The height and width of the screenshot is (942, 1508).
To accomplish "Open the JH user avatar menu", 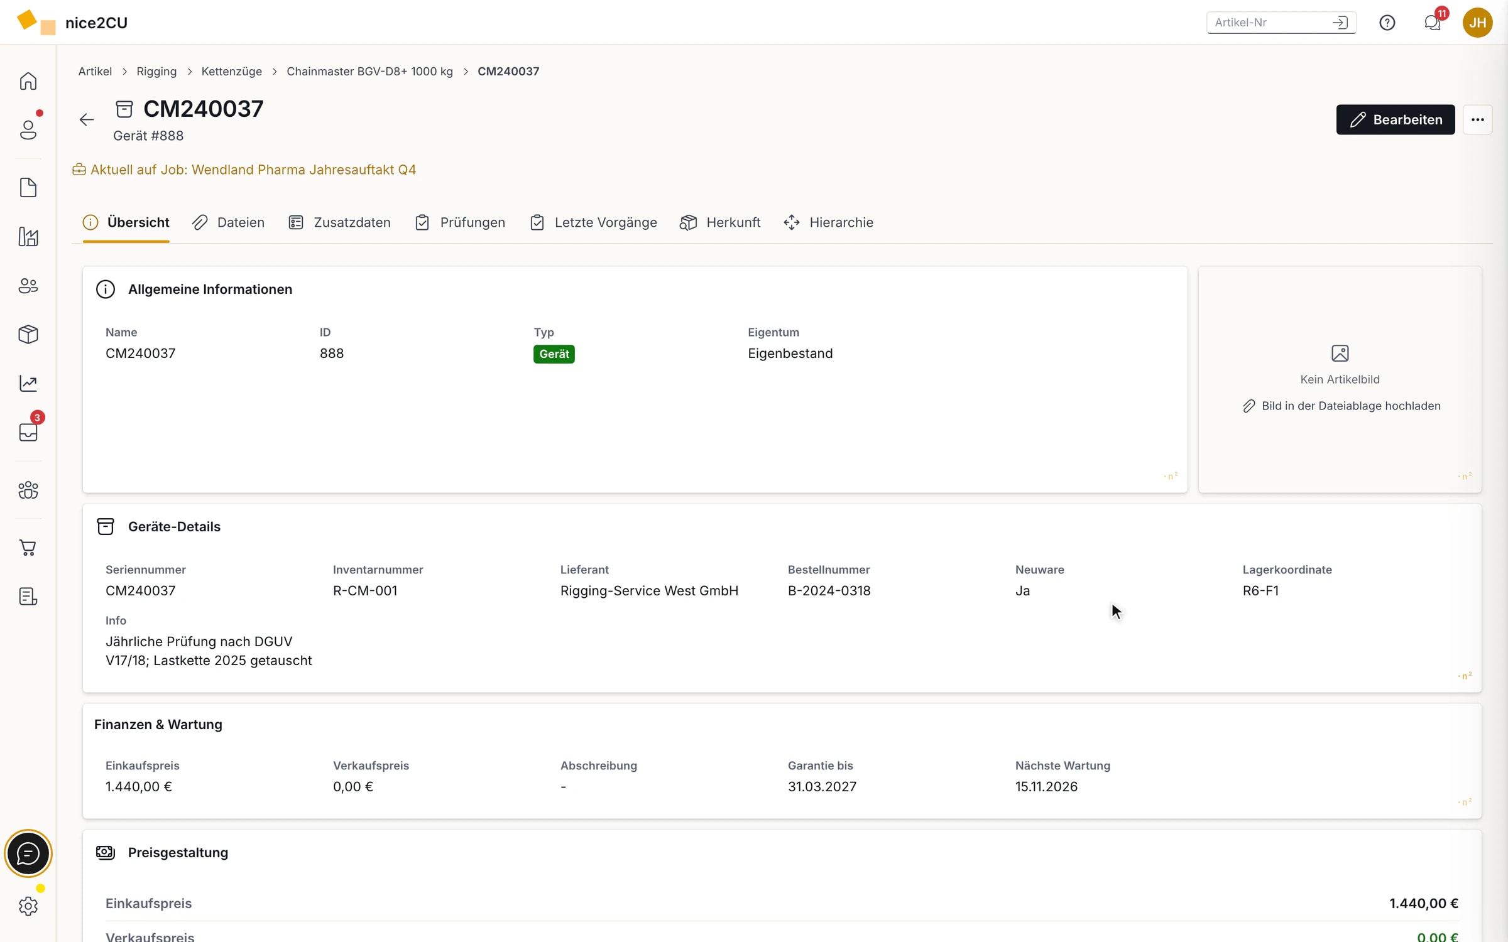I will pyautogui.click(x=1478, y=23).
